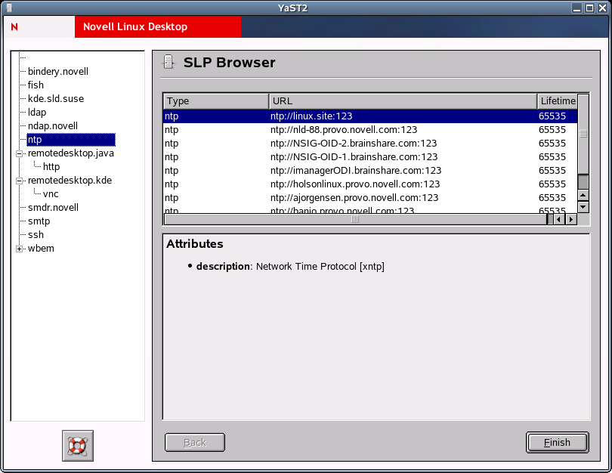Click the lifebuoy help icon button
This screenshot has height=473, width=612.
(x=78, y=446)
